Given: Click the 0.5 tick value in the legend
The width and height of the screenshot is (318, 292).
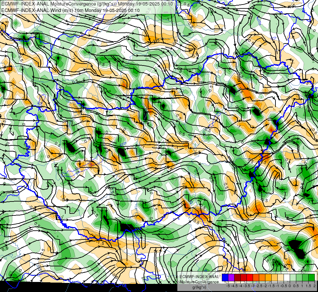Looking at the screenshot, I should click(x=296, y=286).
